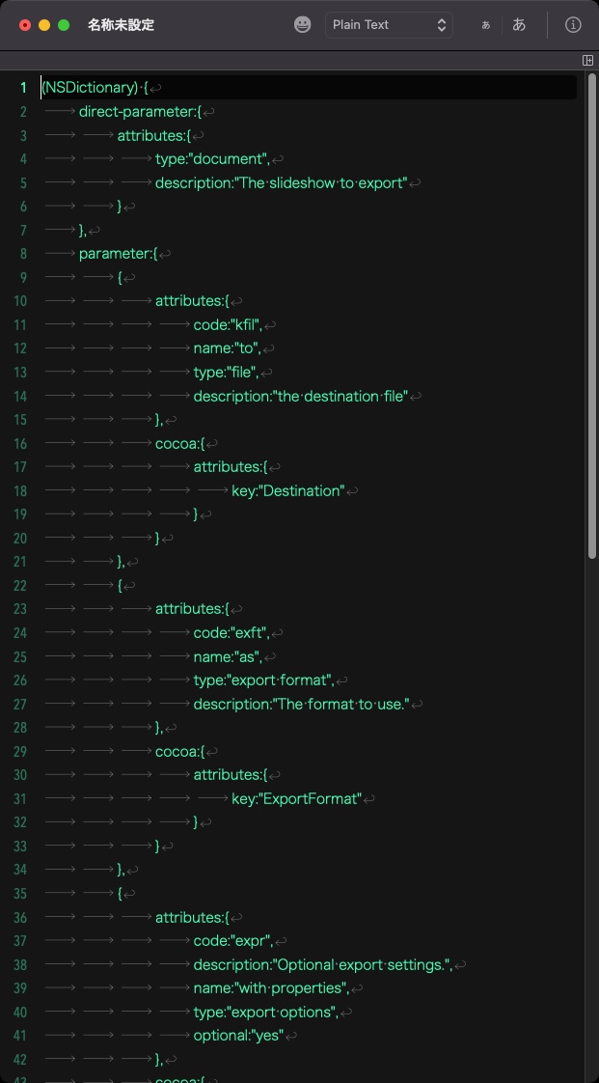This screenshot has height=1083, width=599.
Task: Open the emoji picker smiley icon
Action: [x=302, y=25]
